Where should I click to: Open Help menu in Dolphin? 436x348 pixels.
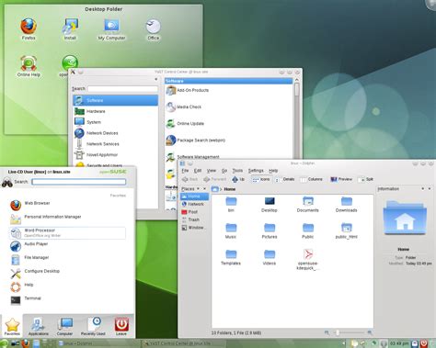coord(273,171)
